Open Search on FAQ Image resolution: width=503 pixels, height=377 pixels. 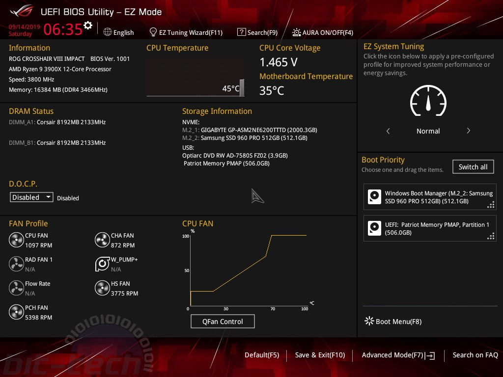[475, 355]
